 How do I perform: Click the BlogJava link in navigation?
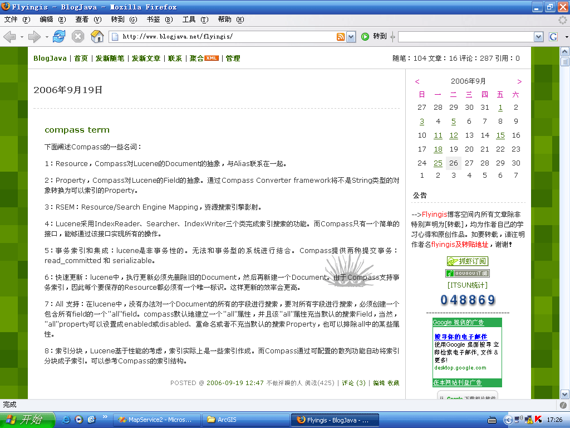50,58
